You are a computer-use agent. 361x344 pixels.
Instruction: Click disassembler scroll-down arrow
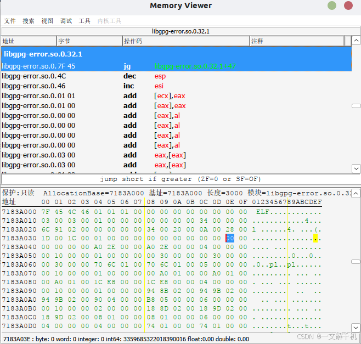[x=356, y=168]
